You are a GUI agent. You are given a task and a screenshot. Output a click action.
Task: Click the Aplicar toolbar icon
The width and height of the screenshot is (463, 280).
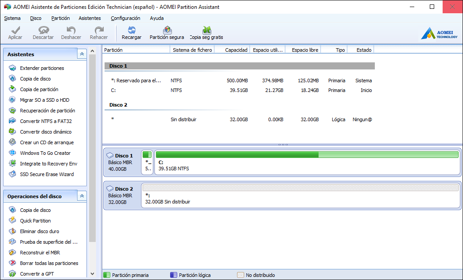pos(15,30)
